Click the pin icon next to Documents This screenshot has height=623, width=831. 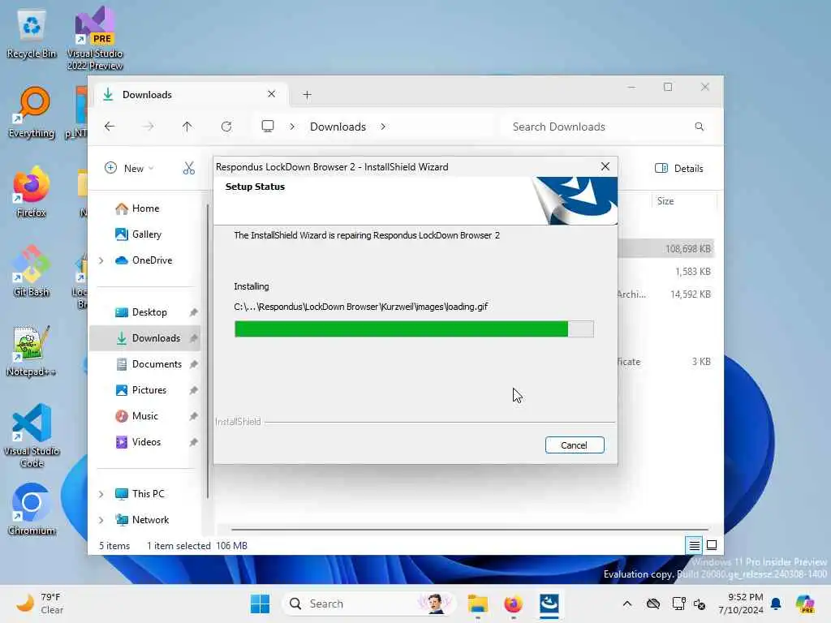tap(193, 364)
